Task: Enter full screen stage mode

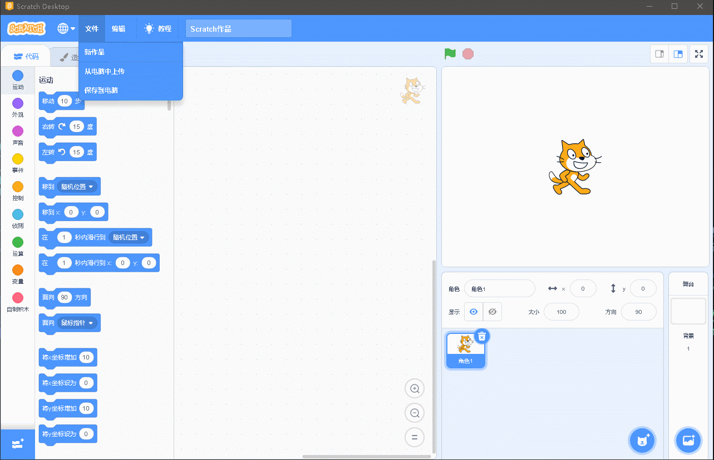Action: 699,54
